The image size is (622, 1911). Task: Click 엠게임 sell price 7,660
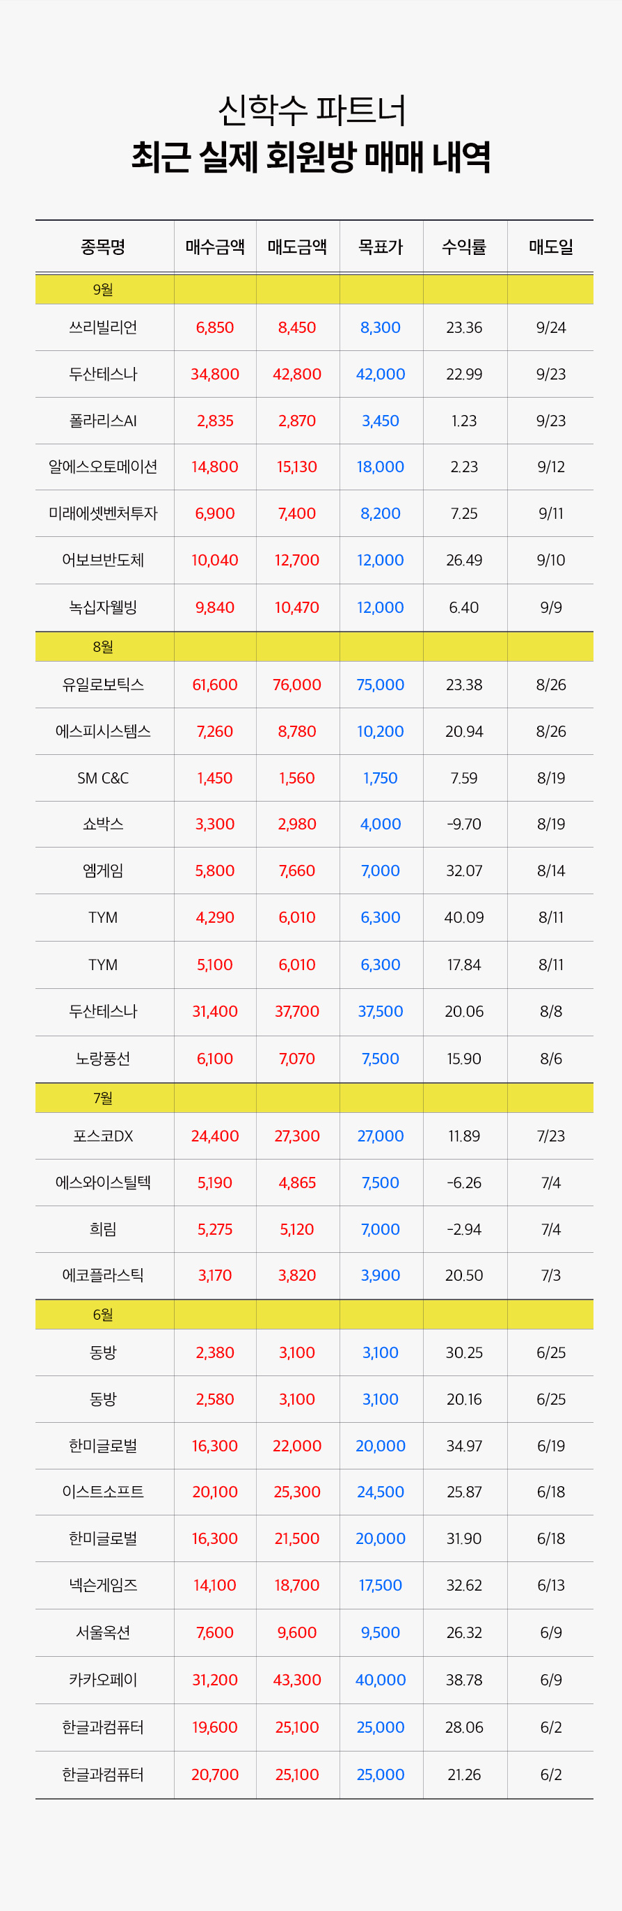click(x=297, y=871)
